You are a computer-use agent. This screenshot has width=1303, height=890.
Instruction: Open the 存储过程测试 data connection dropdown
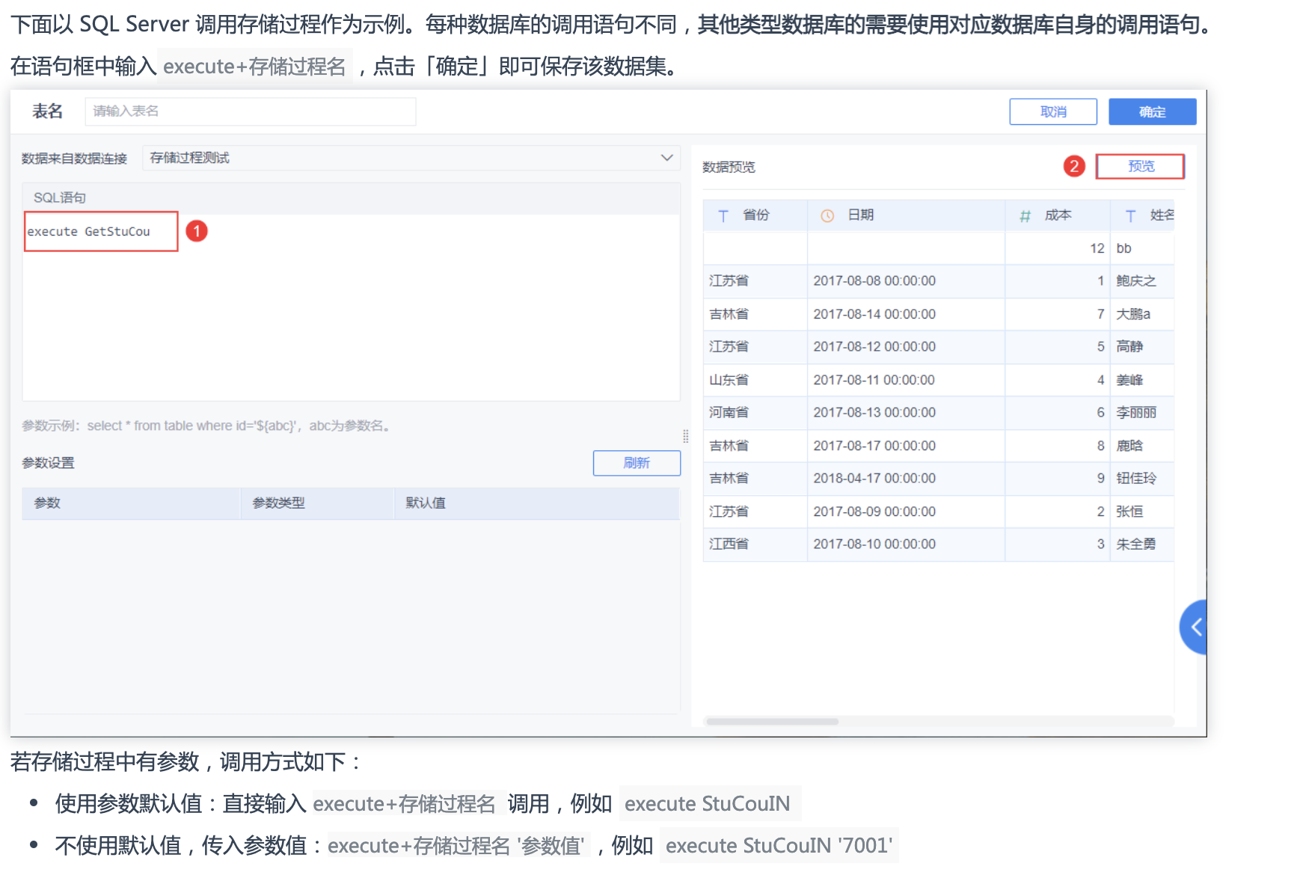(x=411, y=158)
